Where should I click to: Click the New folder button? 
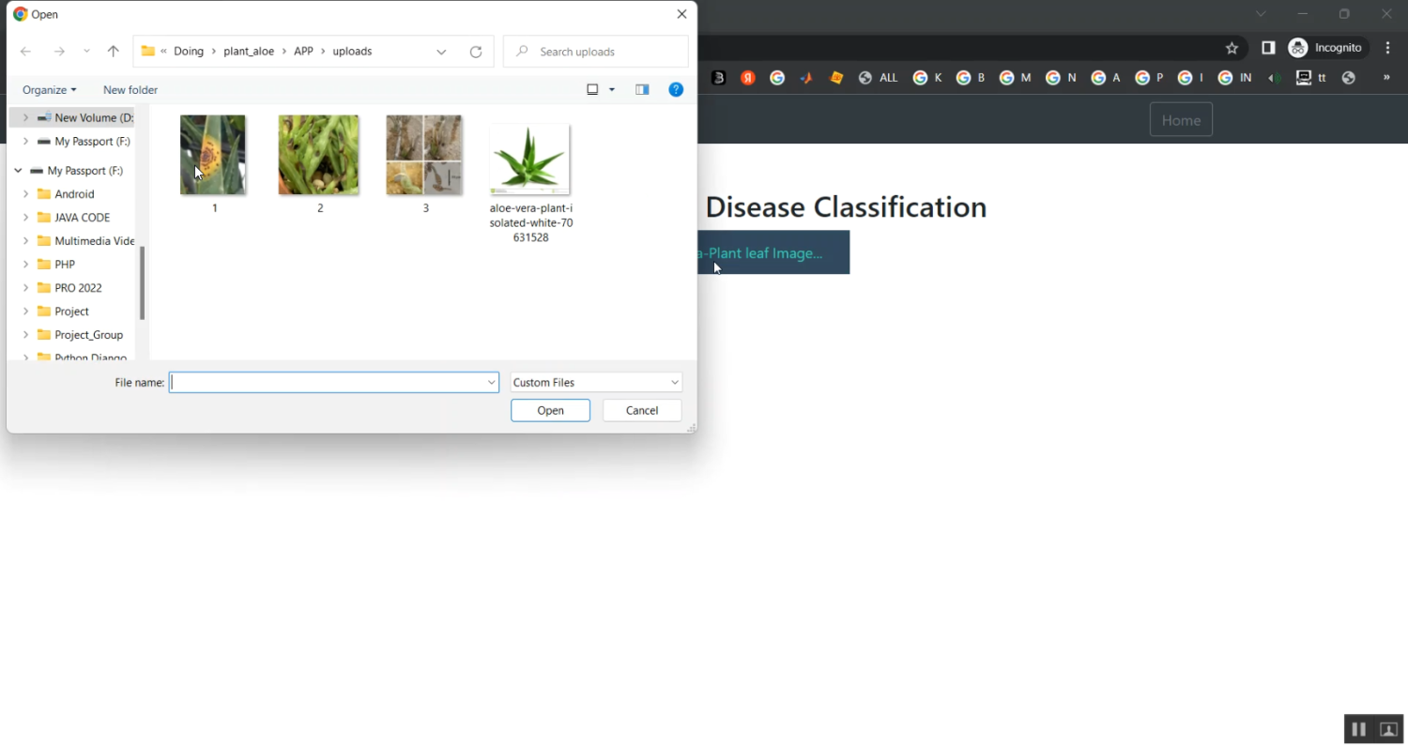(130, 90)
